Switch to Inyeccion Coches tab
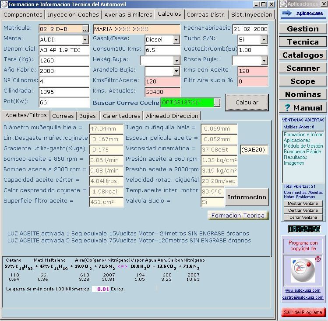 pos(73,14)
